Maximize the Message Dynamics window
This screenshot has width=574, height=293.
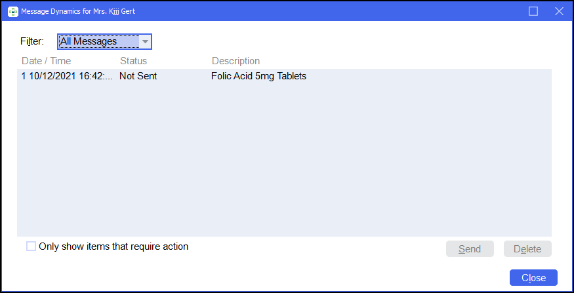click(x=533, y=11)
